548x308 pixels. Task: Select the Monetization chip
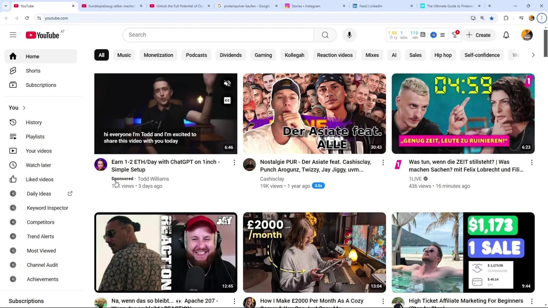click(158, 55)
